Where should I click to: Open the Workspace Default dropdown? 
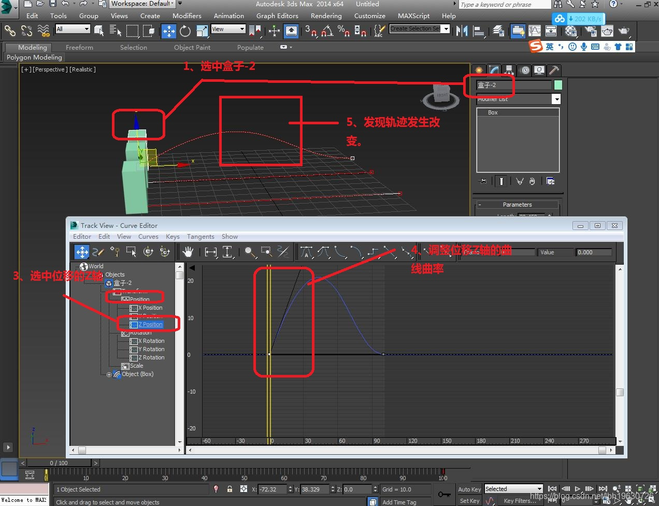click(142, 4)
